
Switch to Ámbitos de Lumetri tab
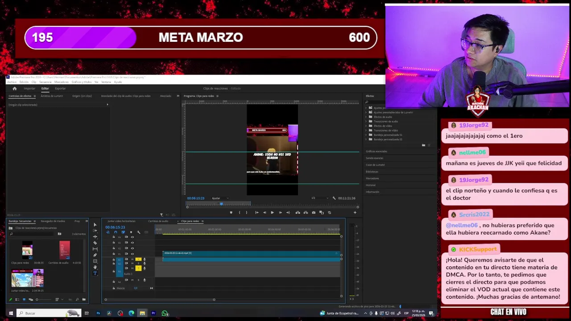[52, 96]
